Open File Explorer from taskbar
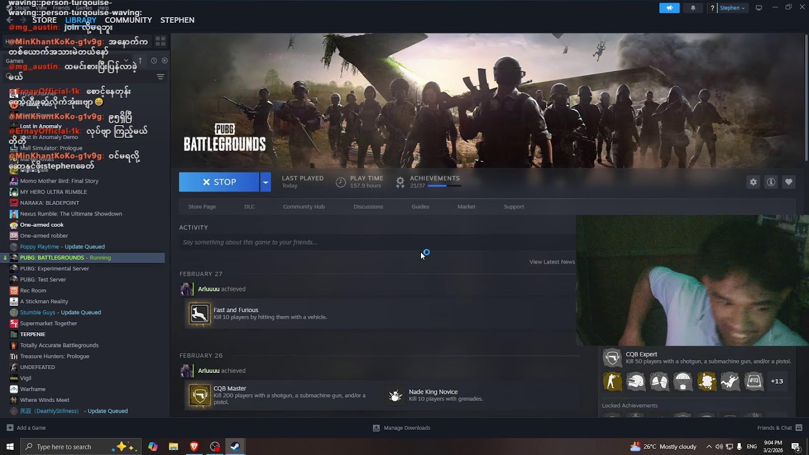 click(x=173, y=446)
